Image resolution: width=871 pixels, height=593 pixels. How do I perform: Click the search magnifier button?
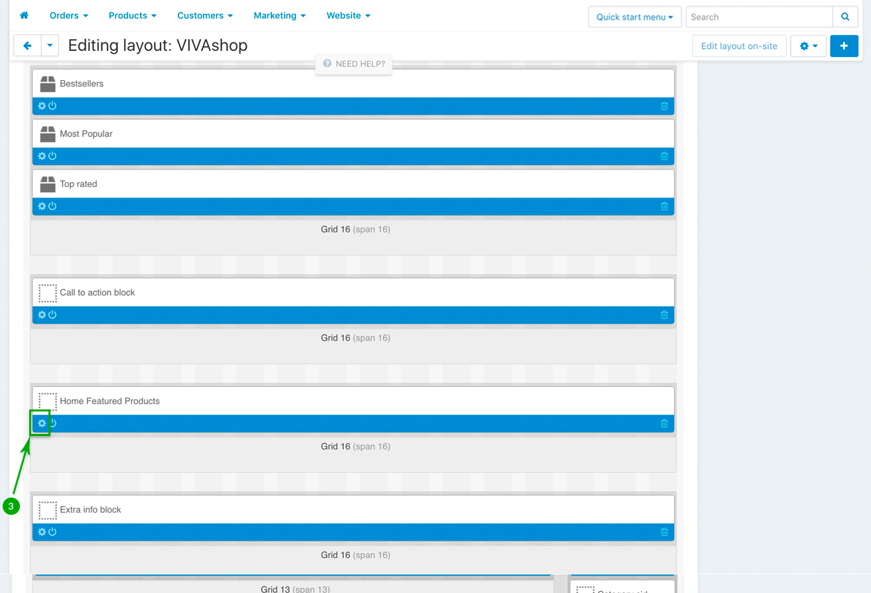[845, 17]
